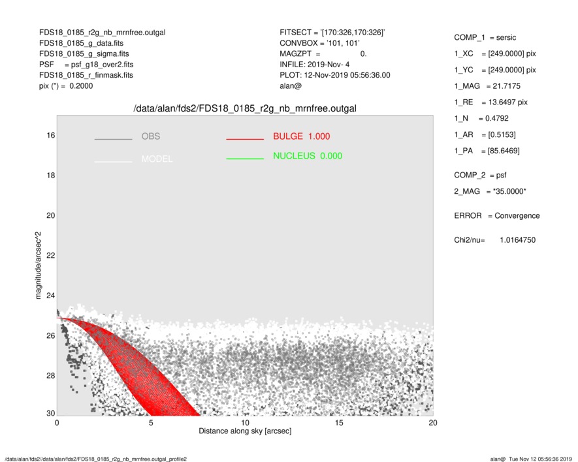Click the FITSECT = '[170:326,170:326]' line
Viewport: 578px width, 462px height.
tap(332, 33)
